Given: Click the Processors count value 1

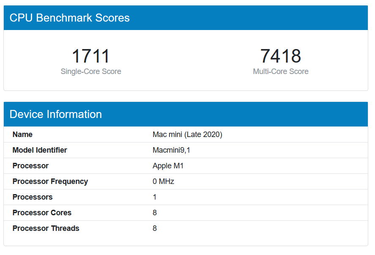Looking at the screenshot, I should click(155, 197).
